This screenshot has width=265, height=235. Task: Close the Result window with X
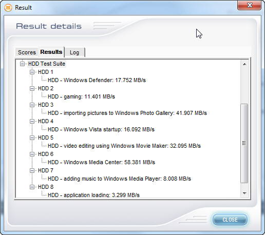pos(250,5)
